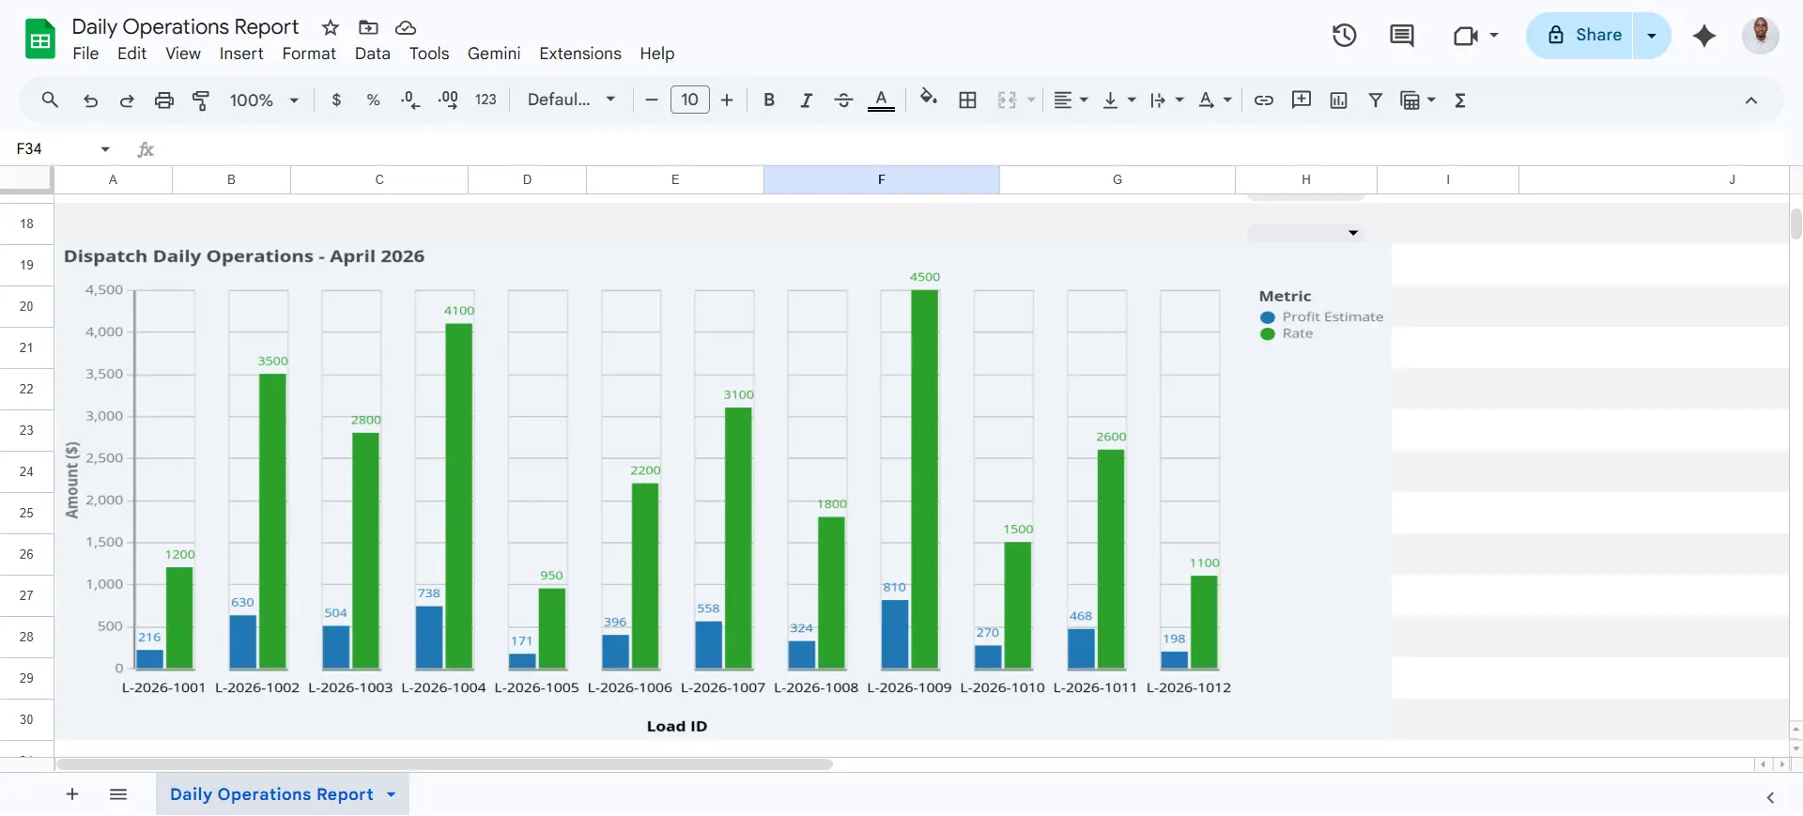Create a filter
Screen dimensions: 1803x816
tap(1376, 100)
